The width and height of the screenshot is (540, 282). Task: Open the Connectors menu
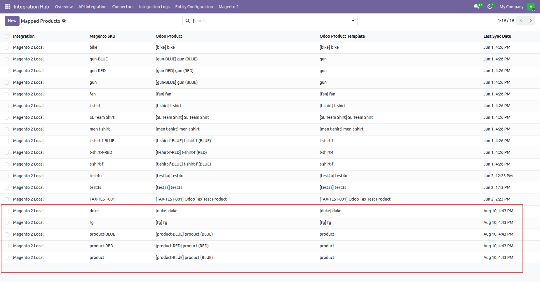click(123, 7)
